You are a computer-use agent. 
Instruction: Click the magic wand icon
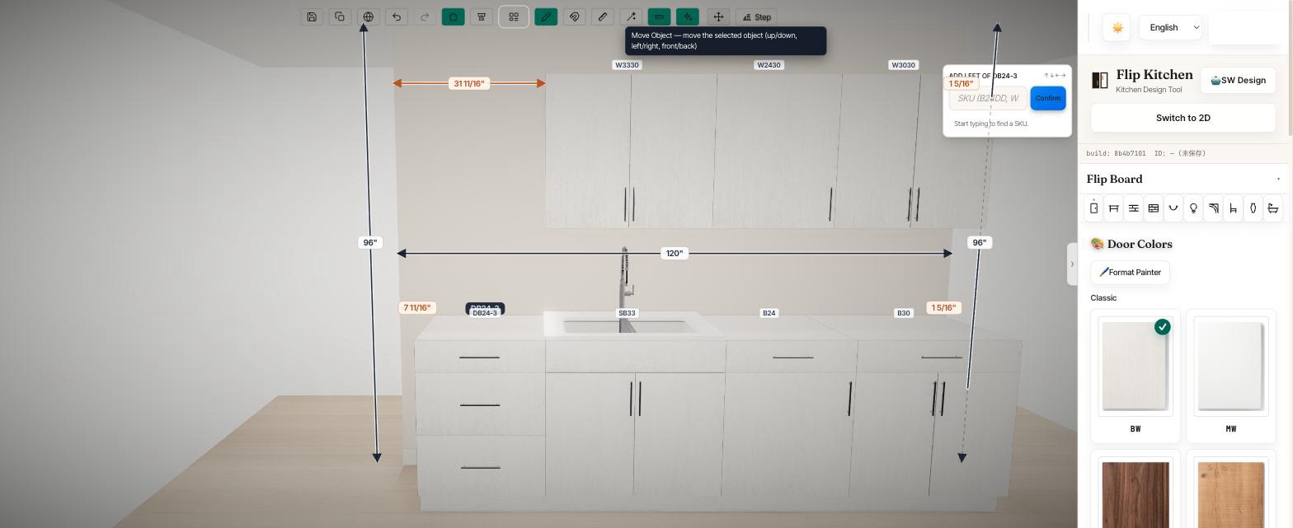[x=631, y=16]
